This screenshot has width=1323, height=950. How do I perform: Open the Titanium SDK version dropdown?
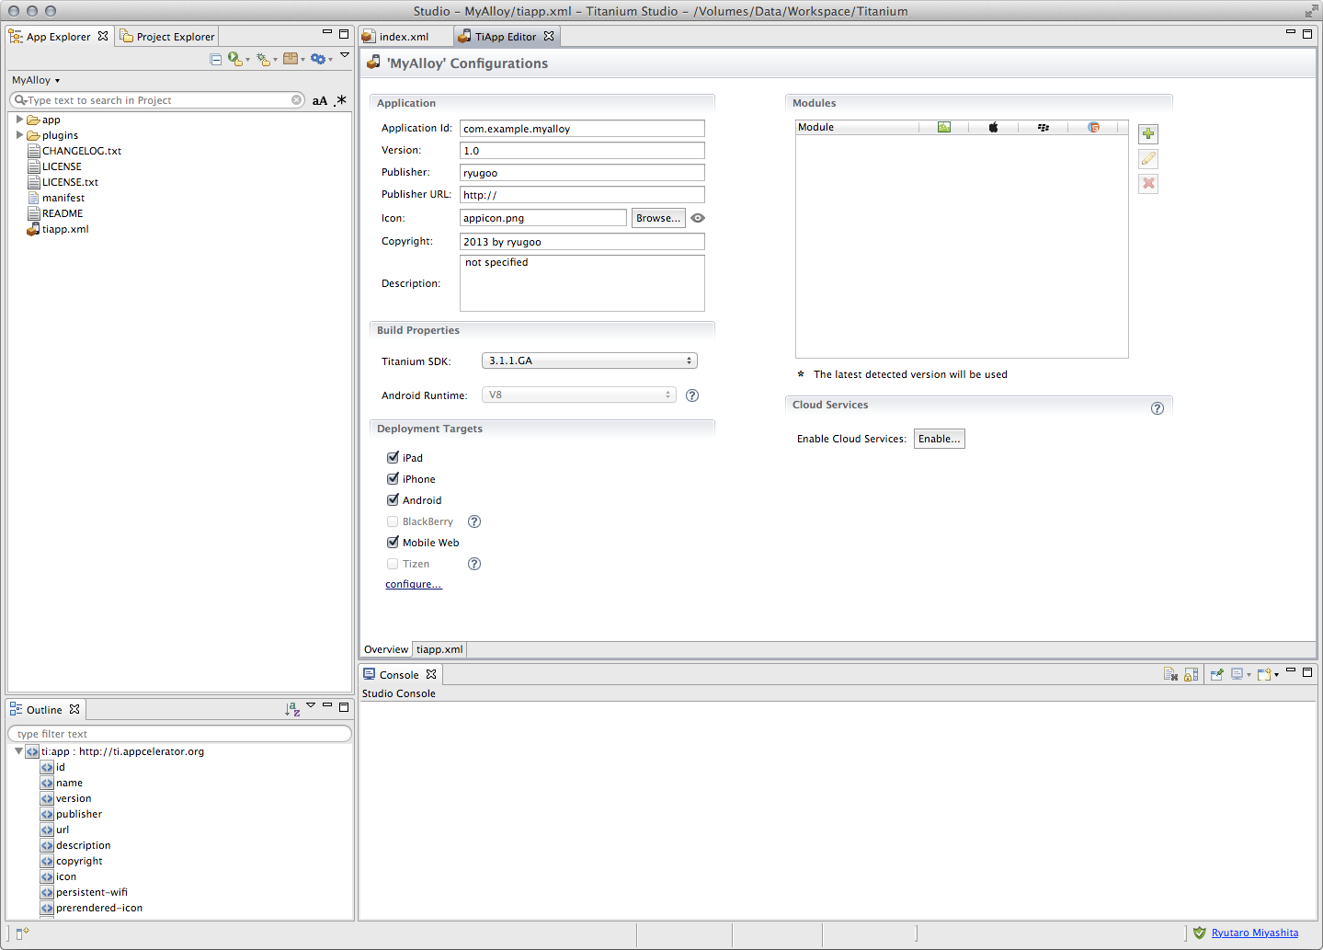[589, 361]
